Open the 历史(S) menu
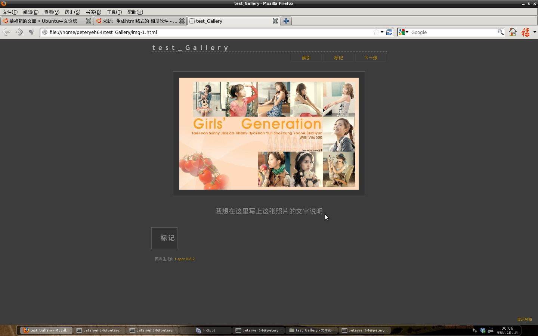 (x=72, y=12)
